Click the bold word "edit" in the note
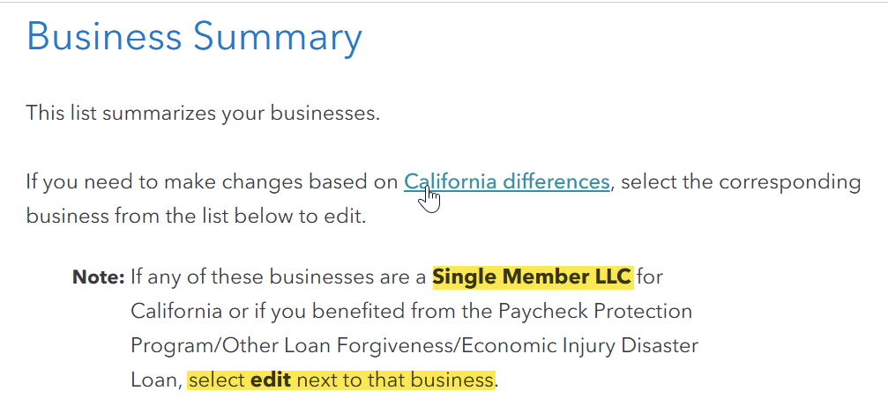 tap(271, 380)
